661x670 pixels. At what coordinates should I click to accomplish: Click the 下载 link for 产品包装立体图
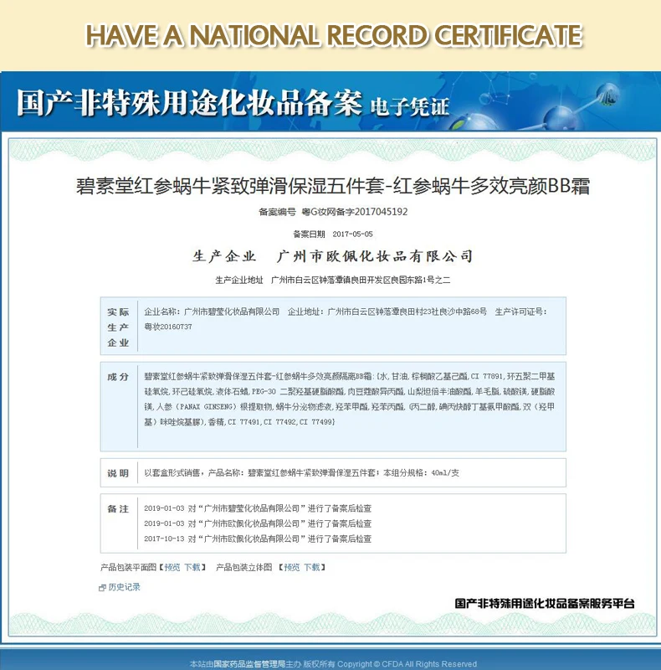[312, 567]
